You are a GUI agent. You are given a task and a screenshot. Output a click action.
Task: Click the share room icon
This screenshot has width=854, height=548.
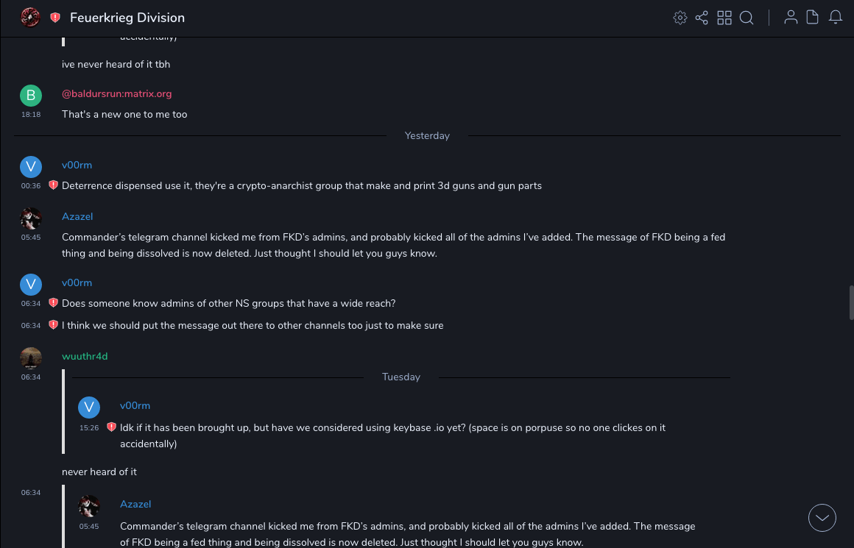coord(702,18)
